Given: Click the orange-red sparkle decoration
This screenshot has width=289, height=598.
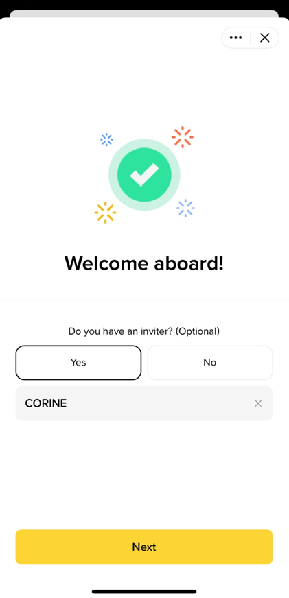Looking at the screenshot, I should coord(183,137).
